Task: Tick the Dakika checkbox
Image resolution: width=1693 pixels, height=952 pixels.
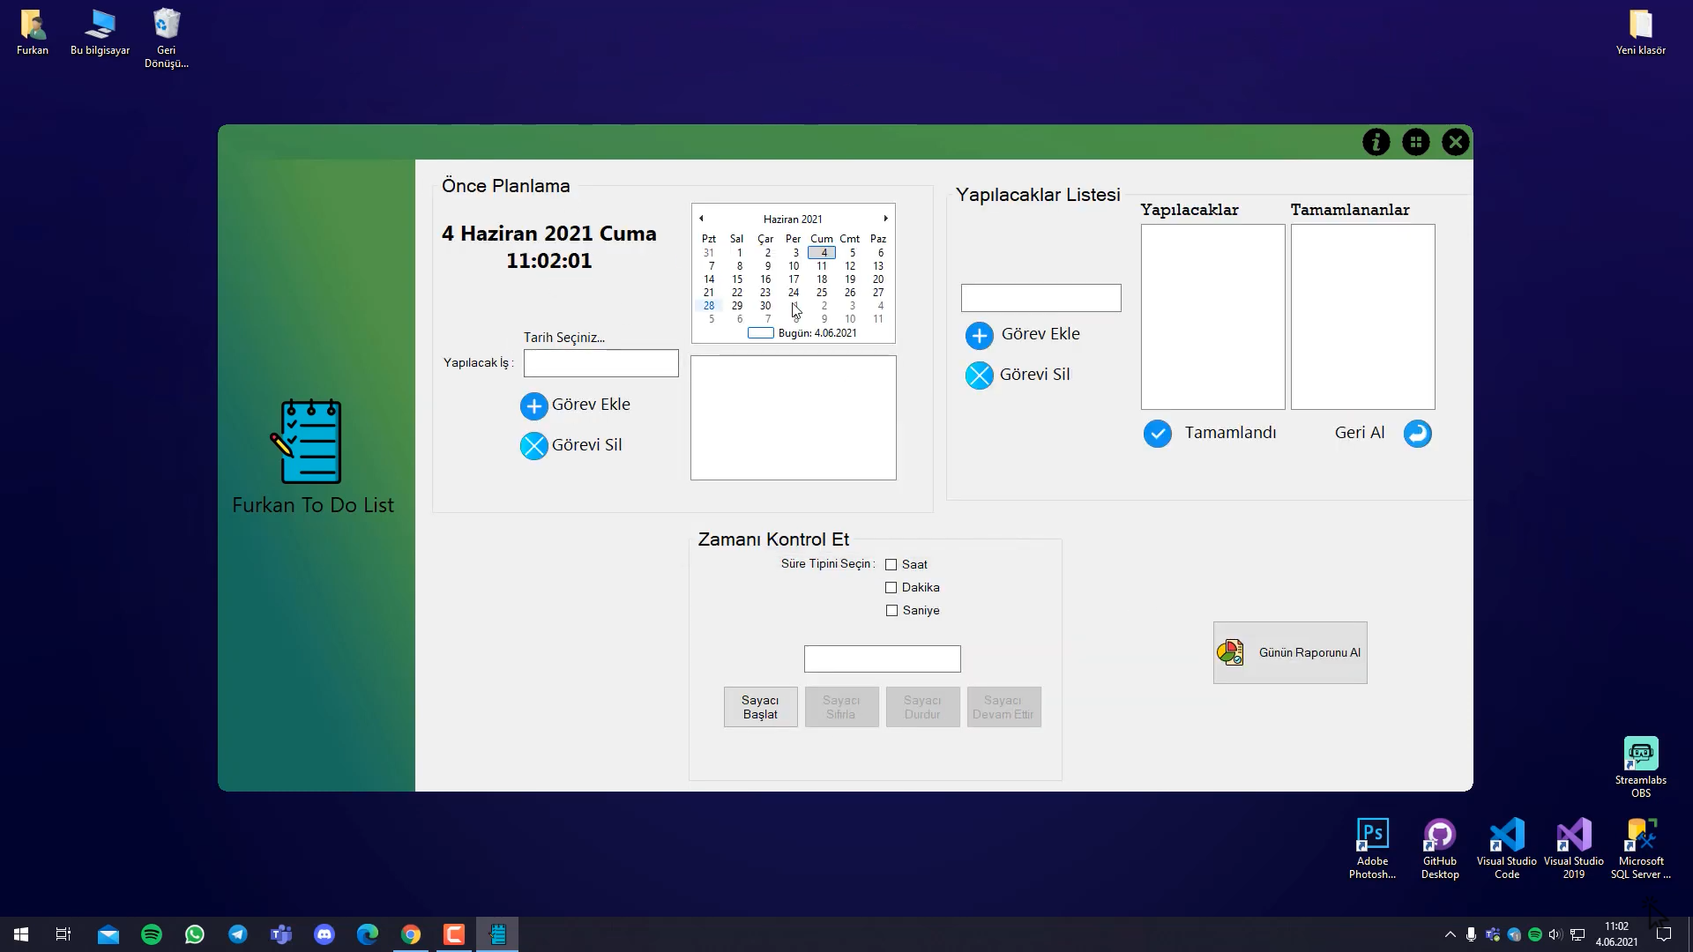Action: click(x=891, y=588)
